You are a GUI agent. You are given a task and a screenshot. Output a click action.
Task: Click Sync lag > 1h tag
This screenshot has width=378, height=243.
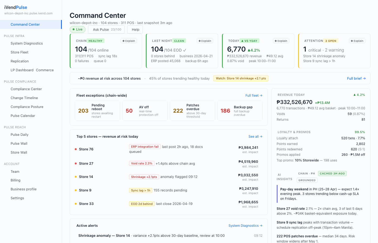(141, 190)
